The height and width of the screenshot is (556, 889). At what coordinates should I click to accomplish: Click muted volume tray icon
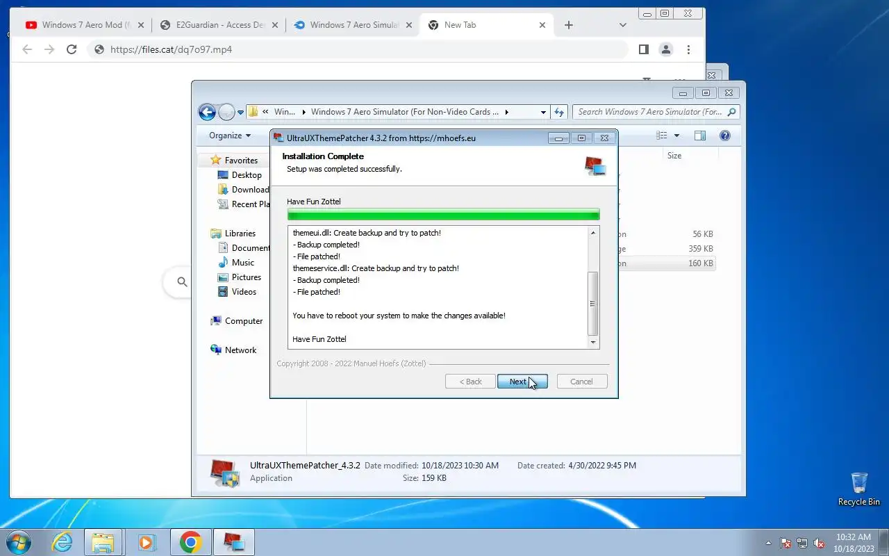[820, 543]
